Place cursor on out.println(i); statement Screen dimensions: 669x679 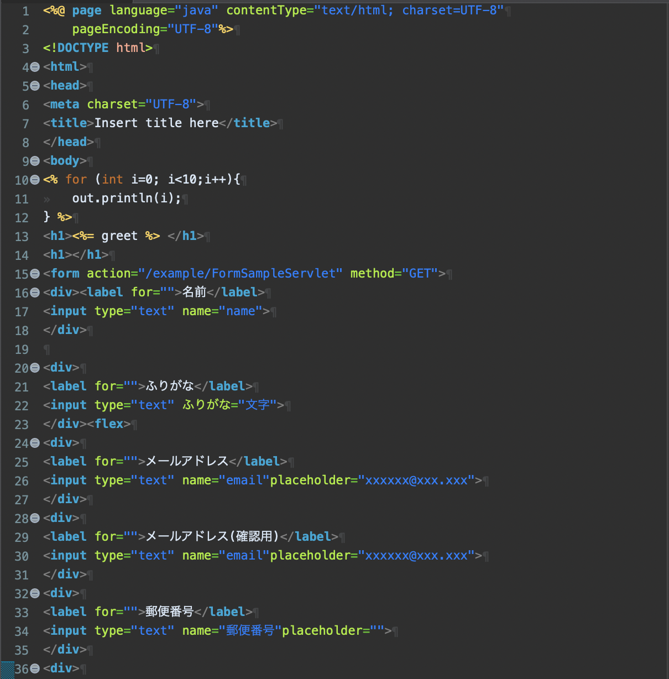click(x=126, y=198)
